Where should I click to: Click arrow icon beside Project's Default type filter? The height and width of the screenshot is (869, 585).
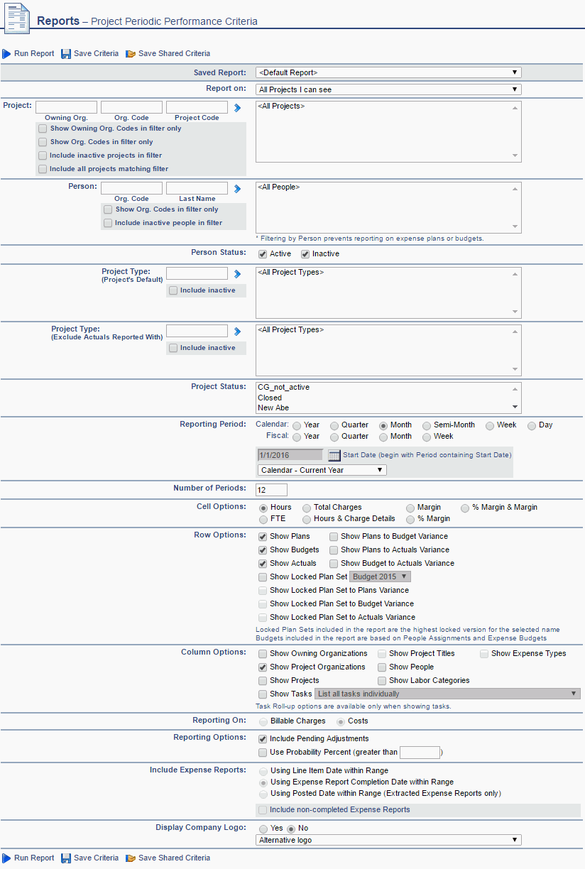pyautogui.click(x=238, y=274)
